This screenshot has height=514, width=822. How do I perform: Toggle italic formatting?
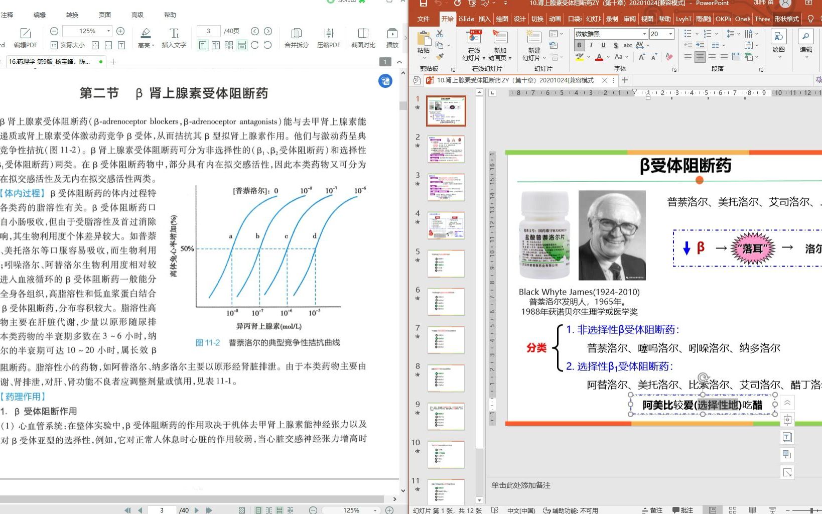pos(591,45)
